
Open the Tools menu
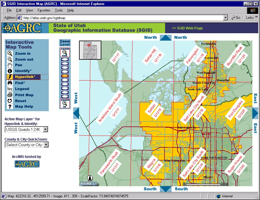point(59,10)
